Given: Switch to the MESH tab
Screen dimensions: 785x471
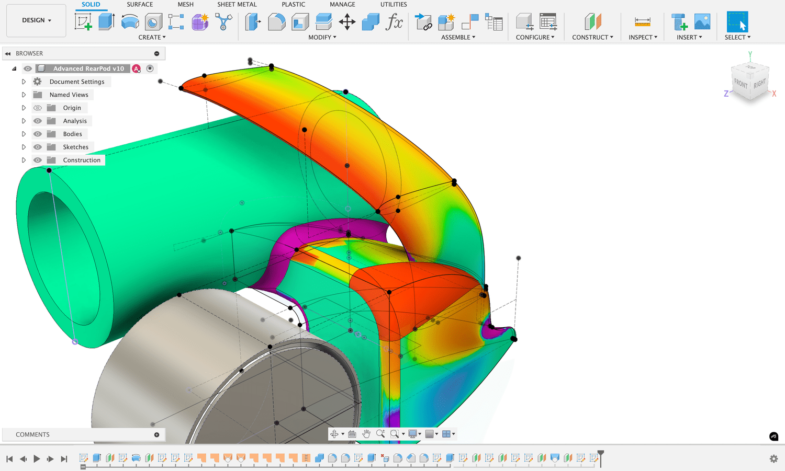Looking at the screenshot, I should pos(185,4).
